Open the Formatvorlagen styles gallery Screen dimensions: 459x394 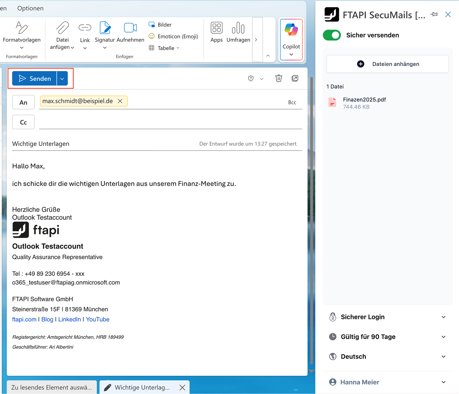(x=22, y=35)
